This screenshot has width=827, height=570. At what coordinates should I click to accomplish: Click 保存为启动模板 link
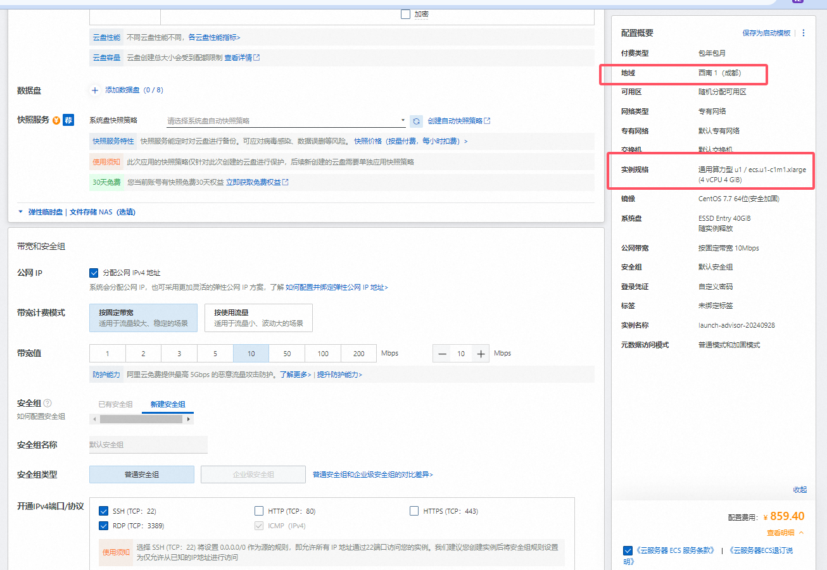point(767,33)
